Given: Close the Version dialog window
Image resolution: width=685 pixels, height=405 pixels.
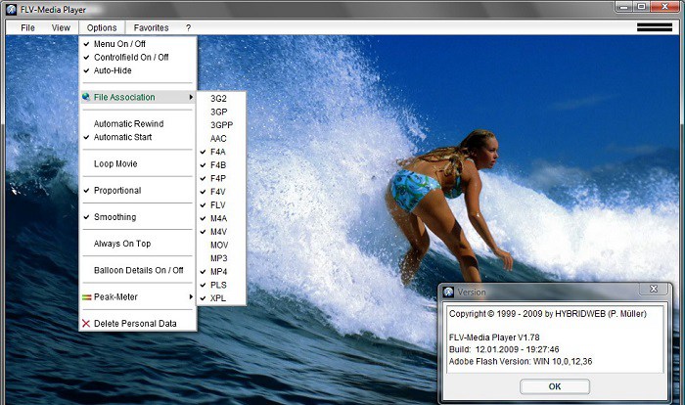Looking at the screenshot, I should coord(654,290).
